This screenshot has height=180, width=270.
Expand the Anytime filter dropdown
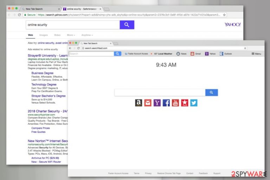[x=87, y=35]
